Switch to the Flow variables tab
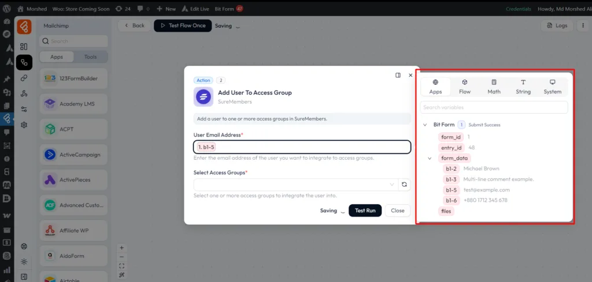Image resolution: width=592 pixels, height=282 pixels. [465, 87]
